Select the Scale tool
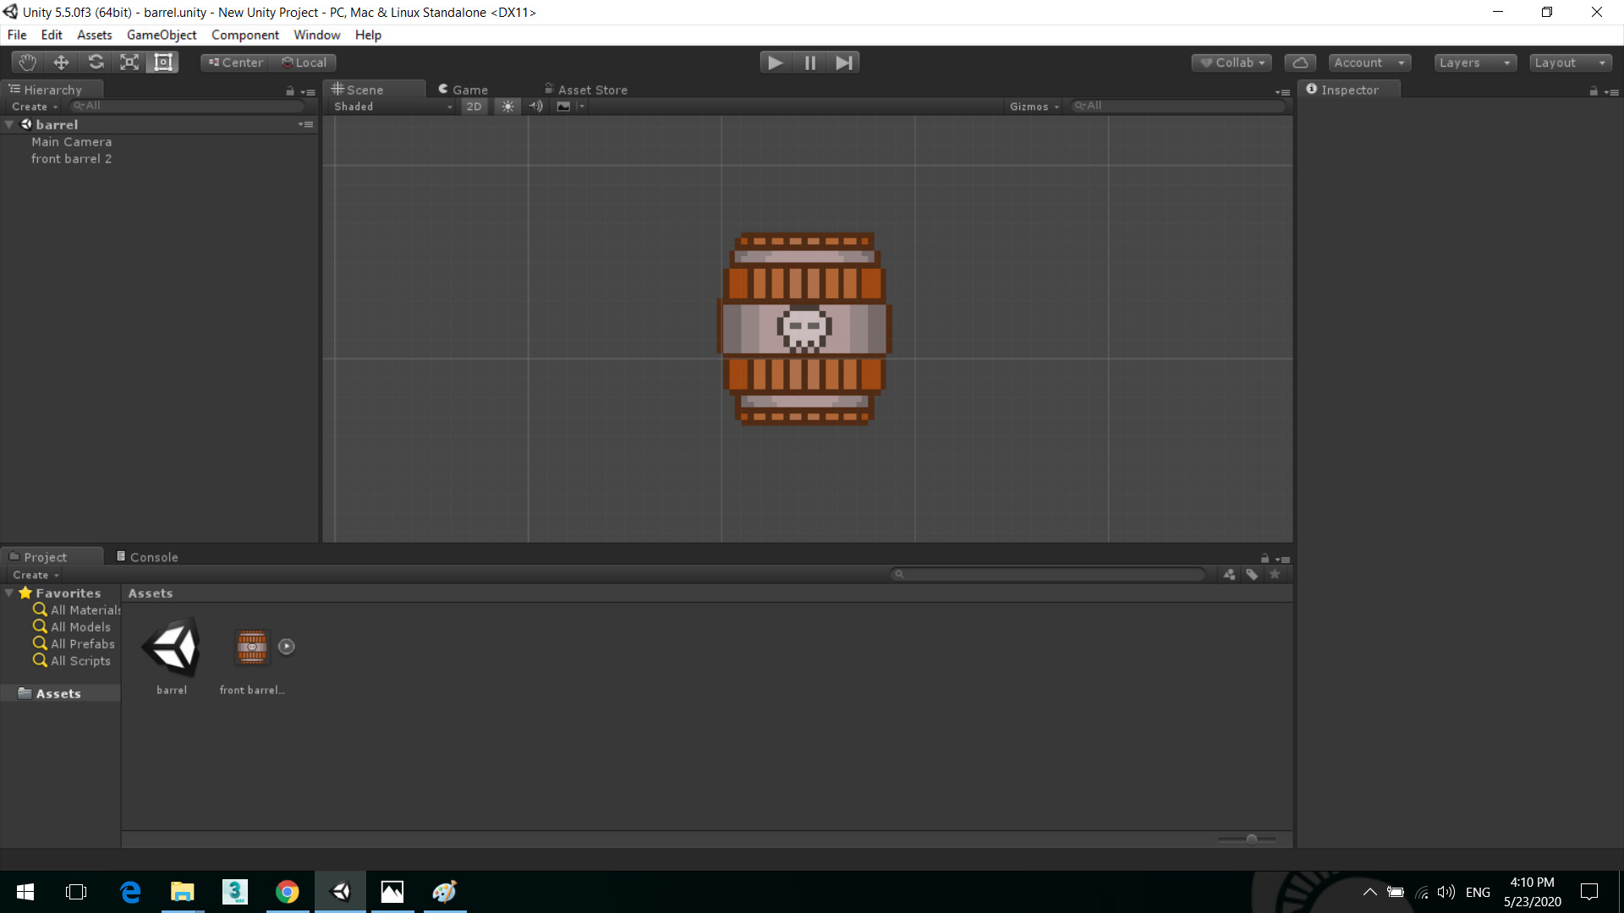This screenshot has height=913, width=1624. (x=129, y=63)
